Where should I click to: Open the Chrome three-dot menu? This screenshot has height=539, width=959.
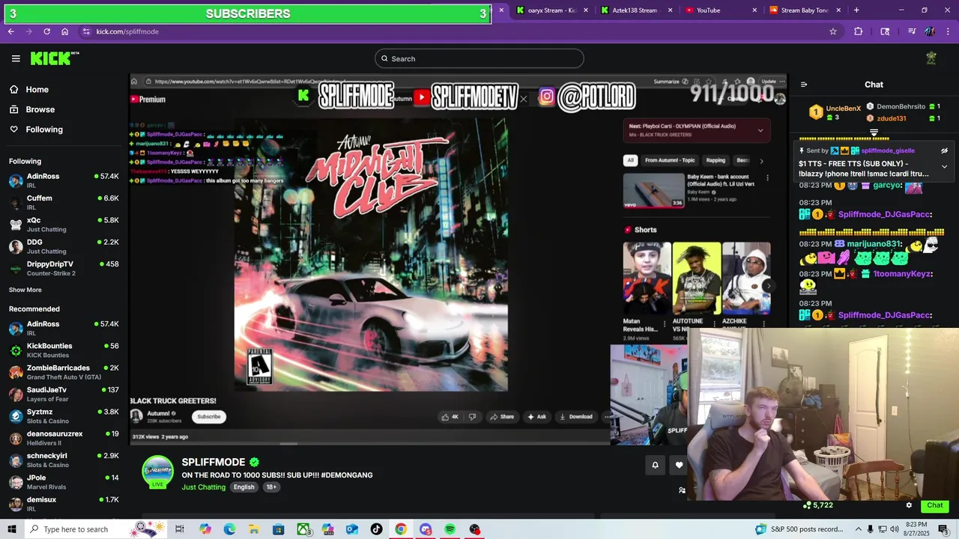point(948,31)
